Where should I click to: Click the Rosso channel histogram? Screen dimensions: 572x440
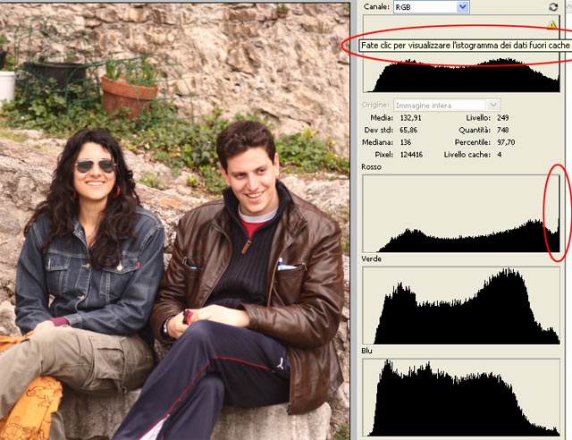pyautogui.click(x=463, y=215)
